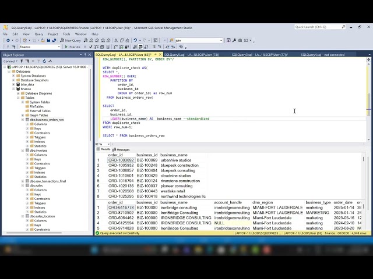
Task: Uncomment the selected lines icon
Action: pyautogui.click(x=160, y=47)
